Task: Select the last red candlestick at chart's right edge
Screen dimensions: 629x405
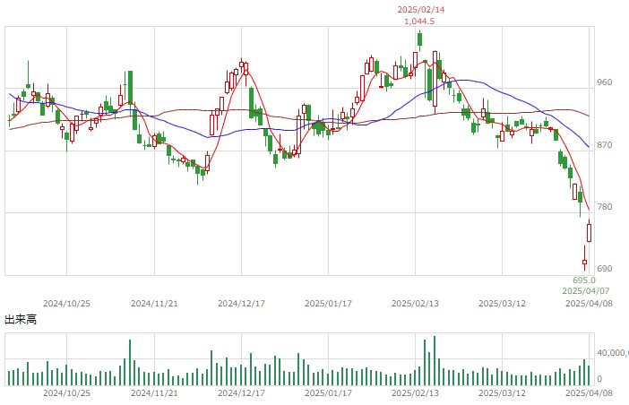Action: tap(590, 232)
